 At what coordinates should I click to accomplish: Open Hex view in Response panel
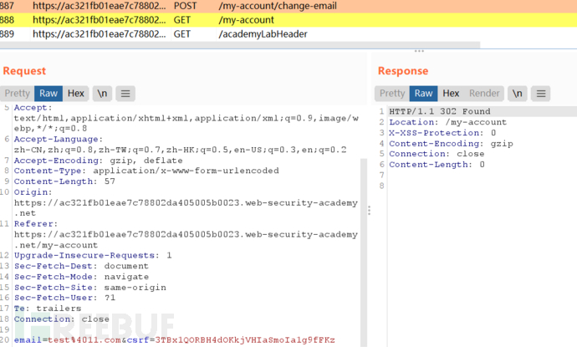click(x=451, y=93)
